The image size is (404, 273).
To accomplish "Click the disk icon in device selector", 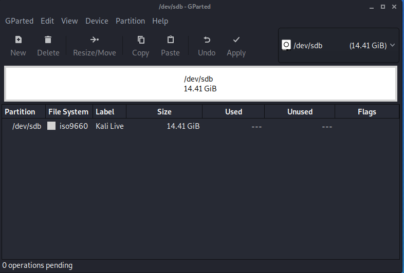I will tap(286, 45).
